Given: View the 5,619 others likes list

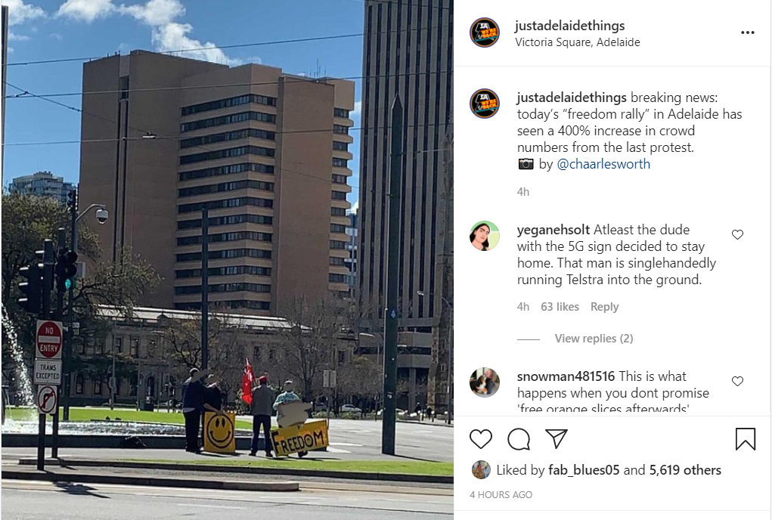Looking at the screenshot, I should click(x=685, y=470).
